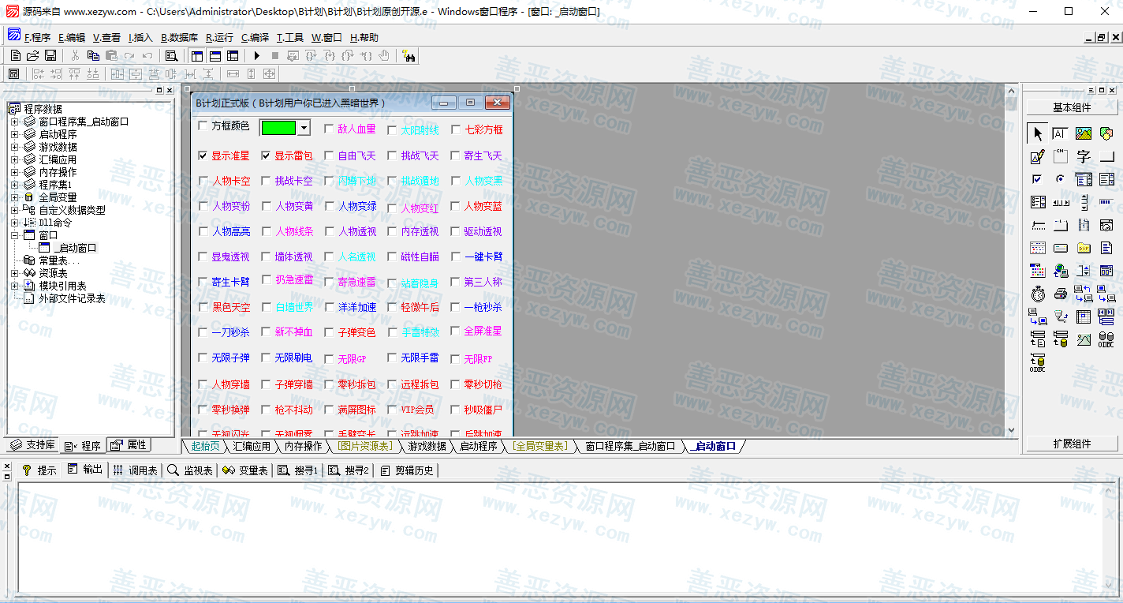Image resolution: width=1123 pixels, height=603 pixels.
Task: Open the green color dropdown arrow
Action: (x=304, y=127)
